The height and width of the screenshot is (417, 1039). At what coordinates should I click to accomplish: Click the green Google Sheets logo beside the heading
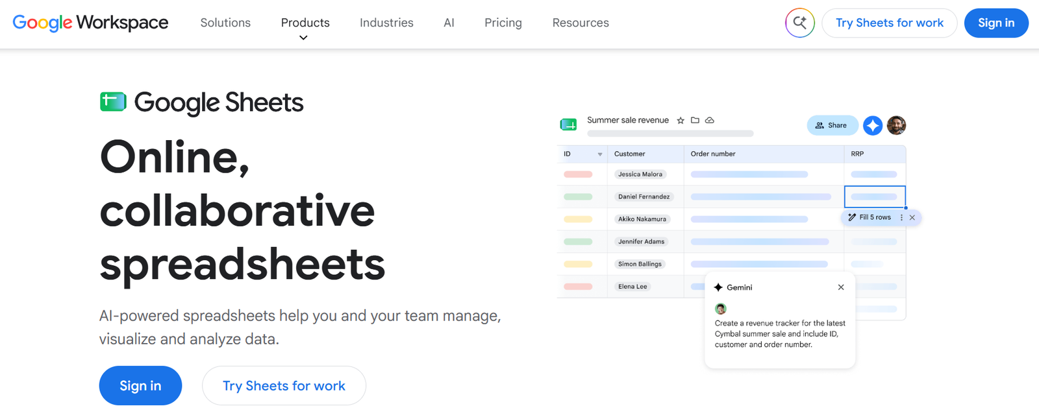point(113,102)
